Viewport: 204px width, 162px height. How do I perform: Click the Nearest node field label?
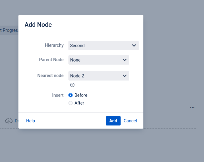pyautogui.click(x=50, y=75)
